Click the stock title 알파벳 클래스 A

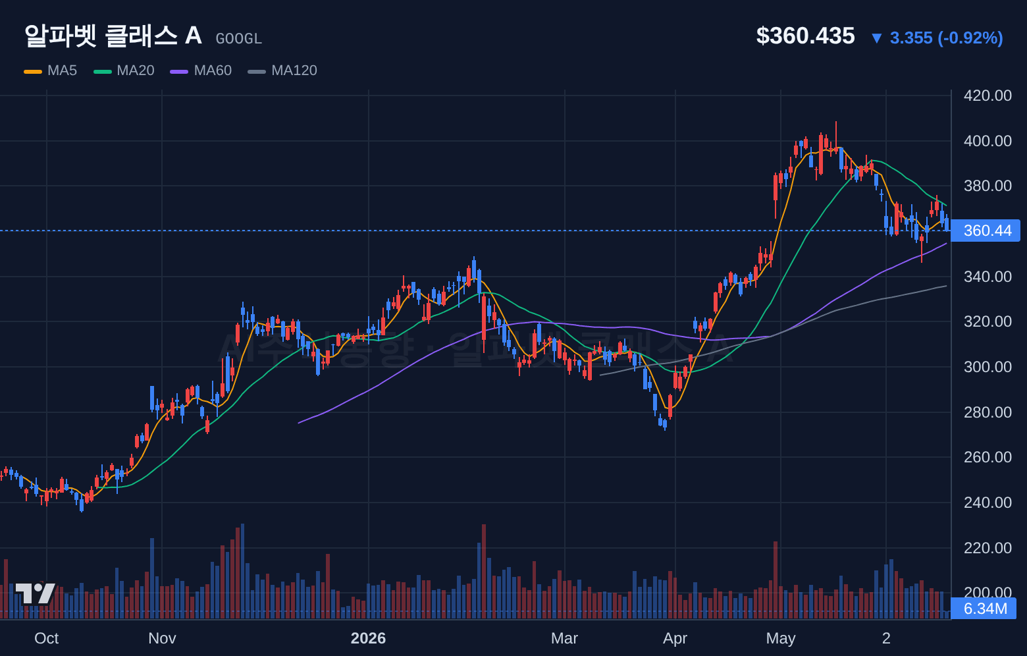(x=113, y=36)
